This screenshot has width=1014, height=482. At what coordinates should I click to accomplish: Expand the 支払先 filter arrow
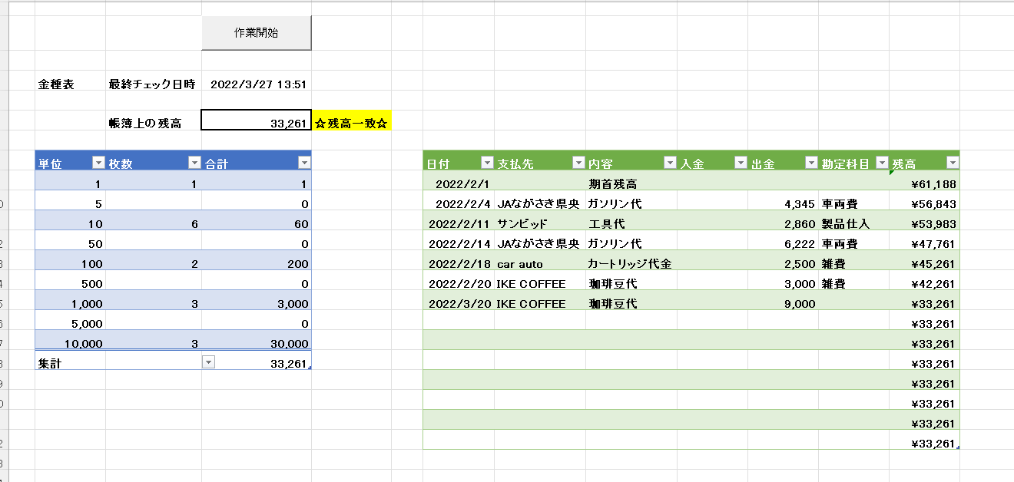578,163
